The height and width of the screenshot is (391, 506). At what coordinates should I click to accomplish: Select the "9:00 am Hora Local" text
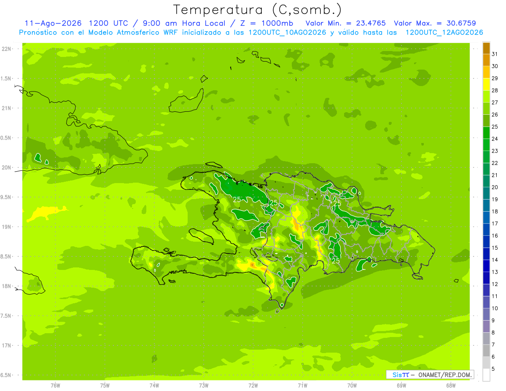point(183,23)
